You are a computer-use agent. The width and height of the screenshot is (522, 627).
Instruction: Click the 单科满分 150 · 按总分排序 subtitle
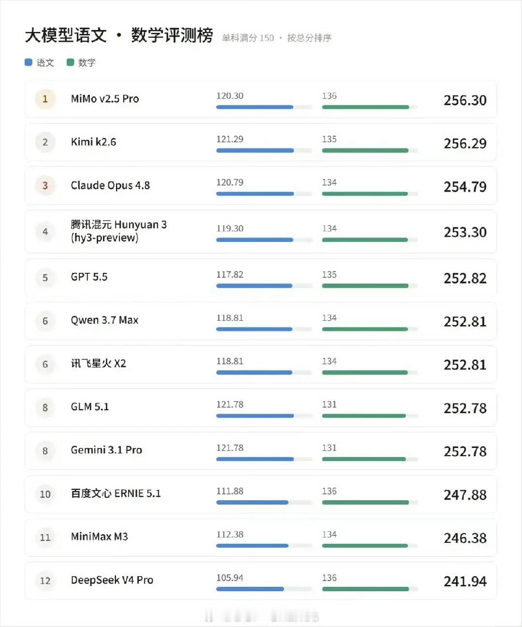click(276, 38)
